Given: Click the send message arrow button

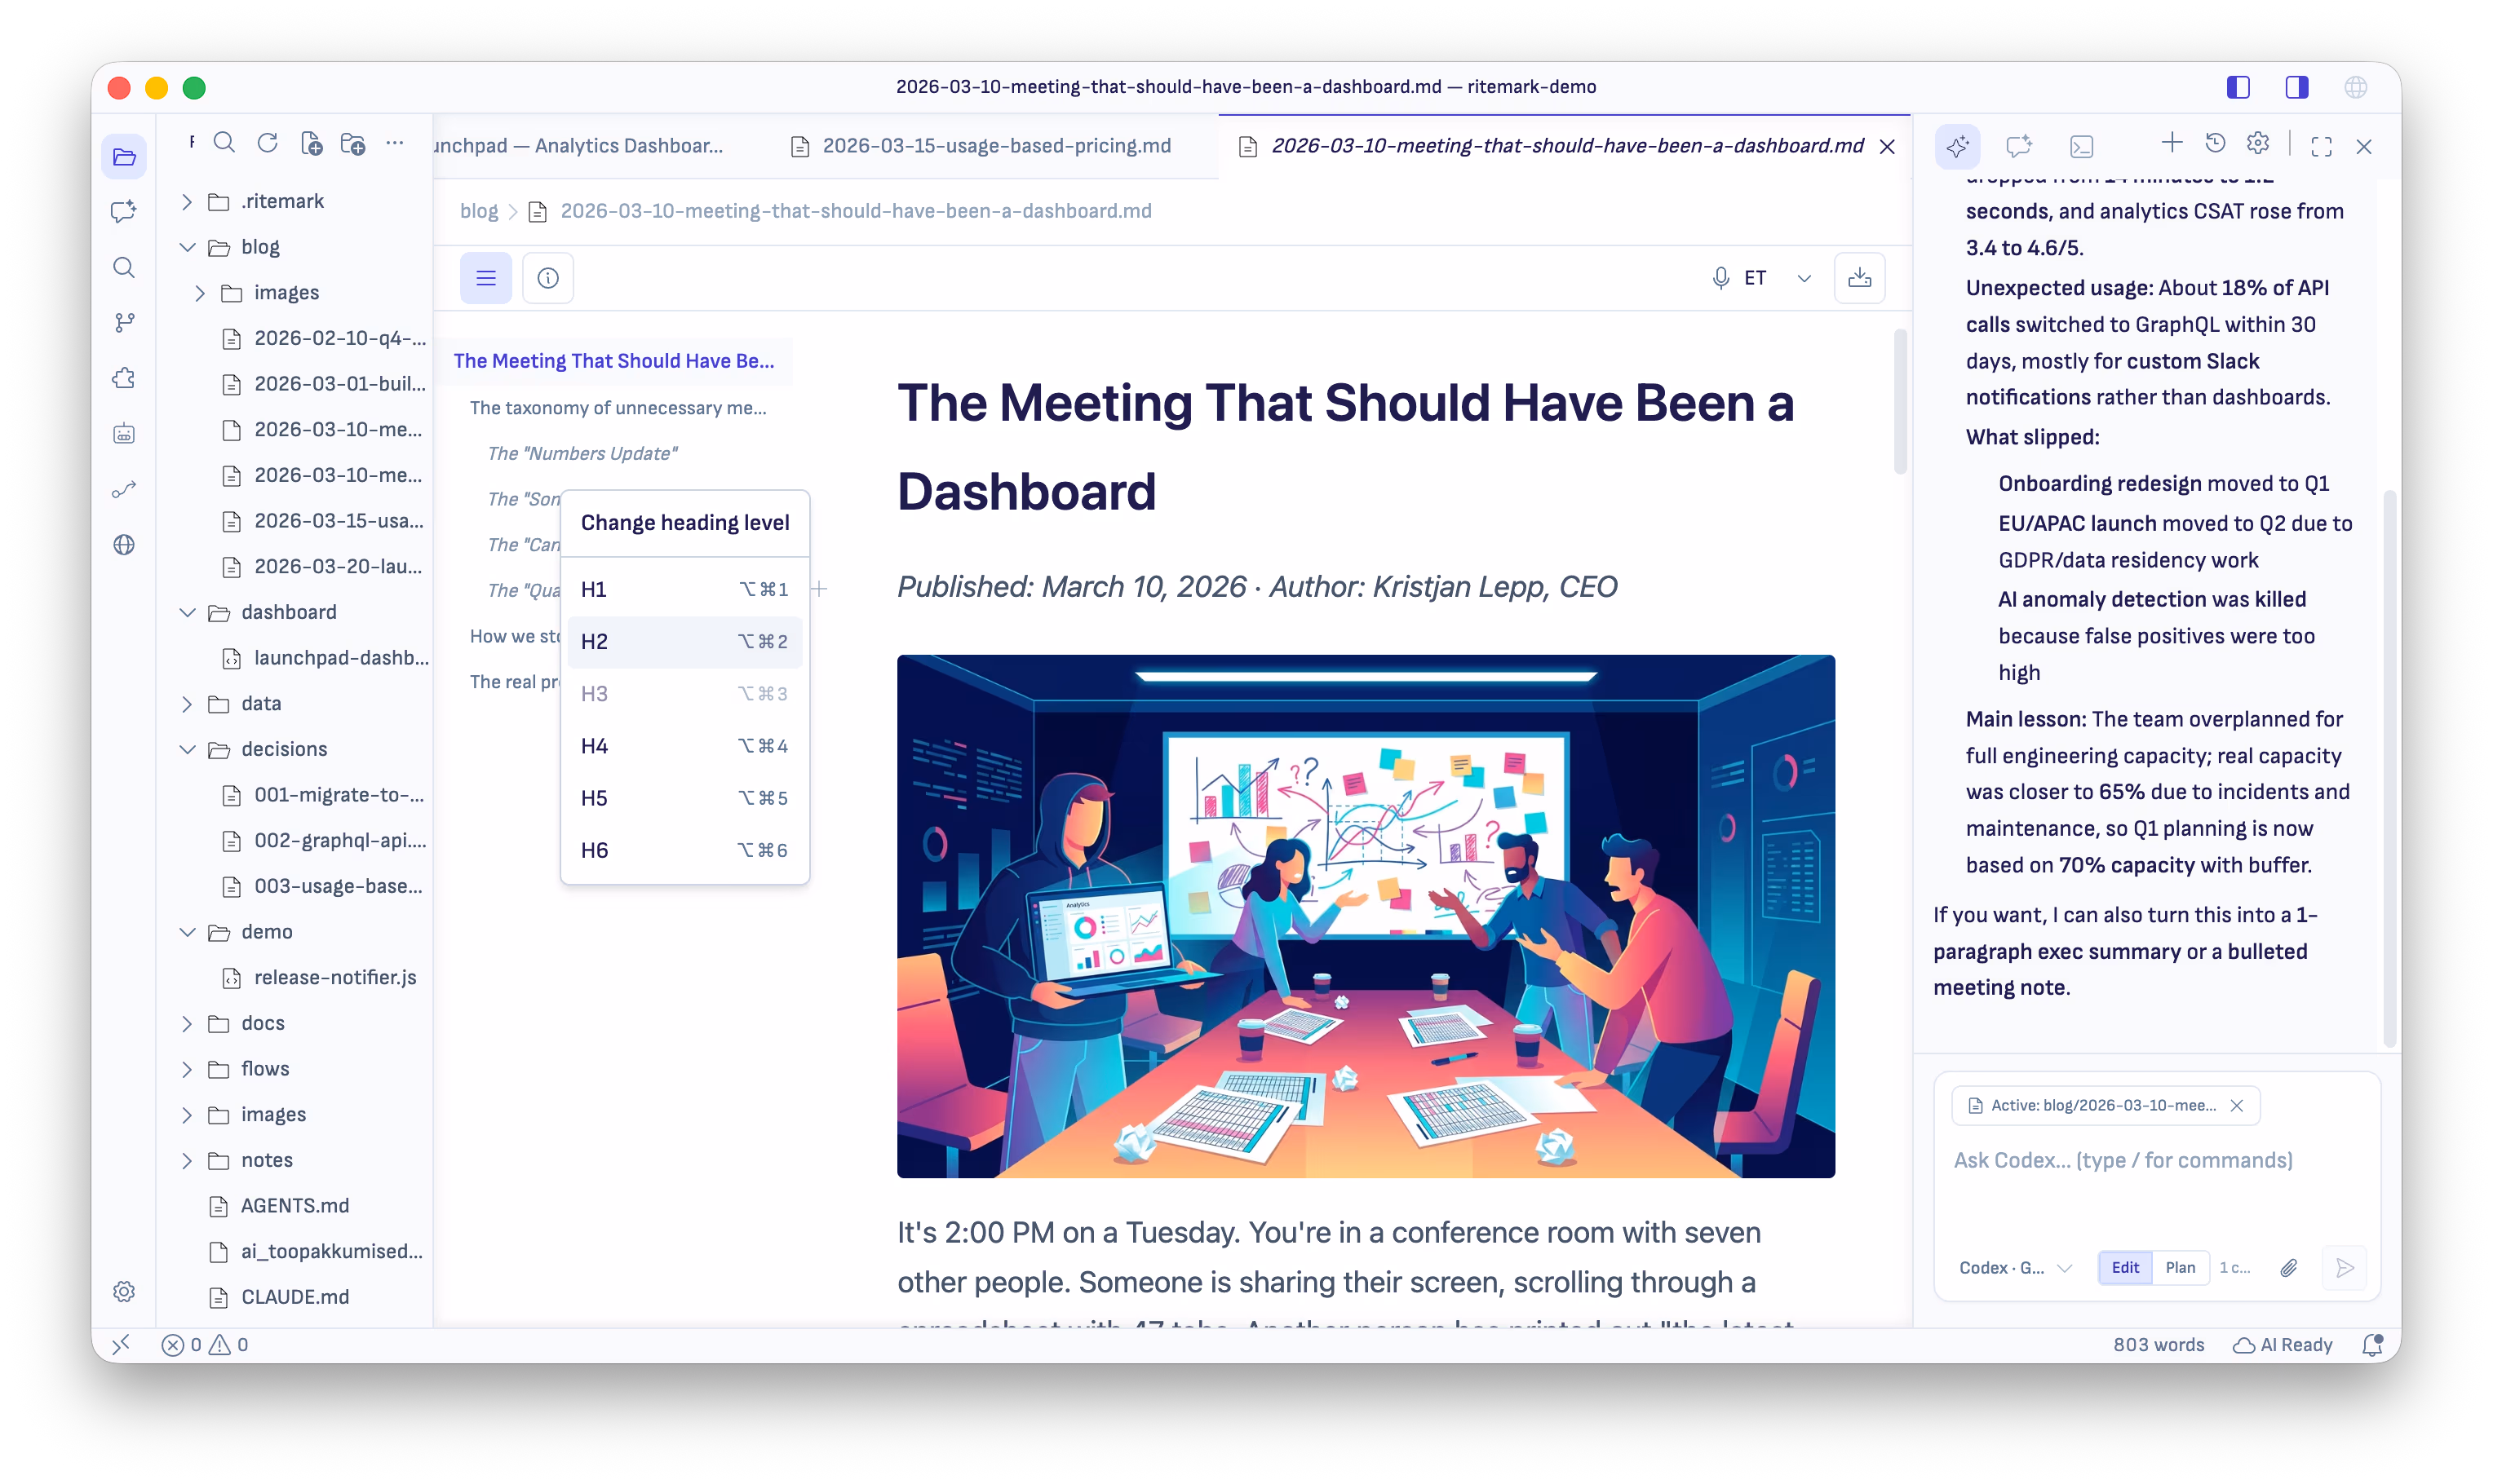Looking at the screenshot, I should coord(2344,1267).
